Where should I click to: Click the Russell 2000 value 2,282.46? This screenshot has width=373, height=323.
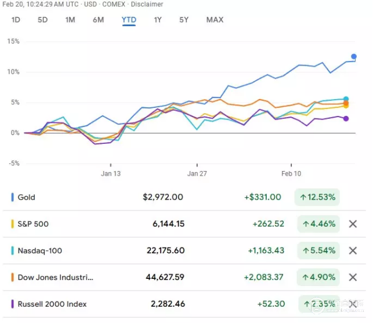[x=168, y=304]
